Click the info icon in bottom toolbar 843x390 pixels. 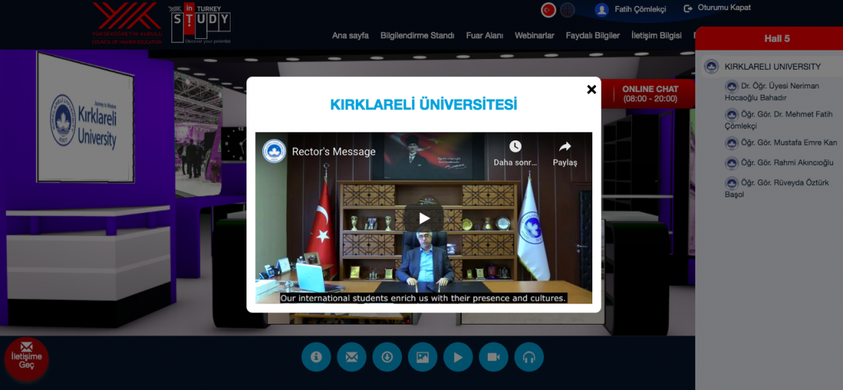tap(316, 357)
